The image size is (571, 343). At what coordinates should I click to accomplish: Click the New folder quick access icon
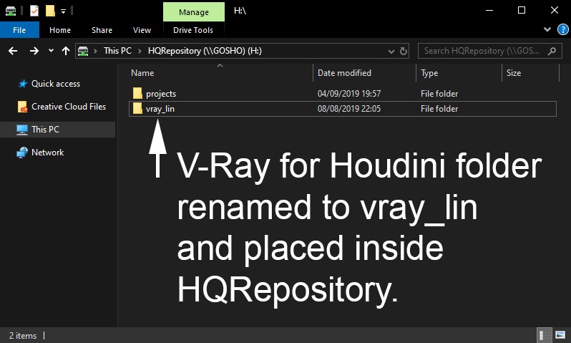[x=50, y=11]
